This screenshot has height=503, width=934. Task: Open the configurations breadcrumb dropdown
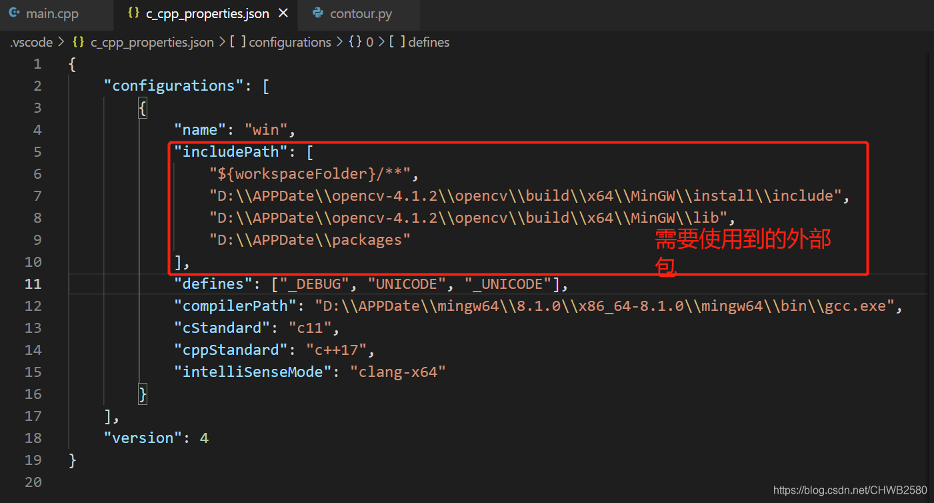coord(289,41)
